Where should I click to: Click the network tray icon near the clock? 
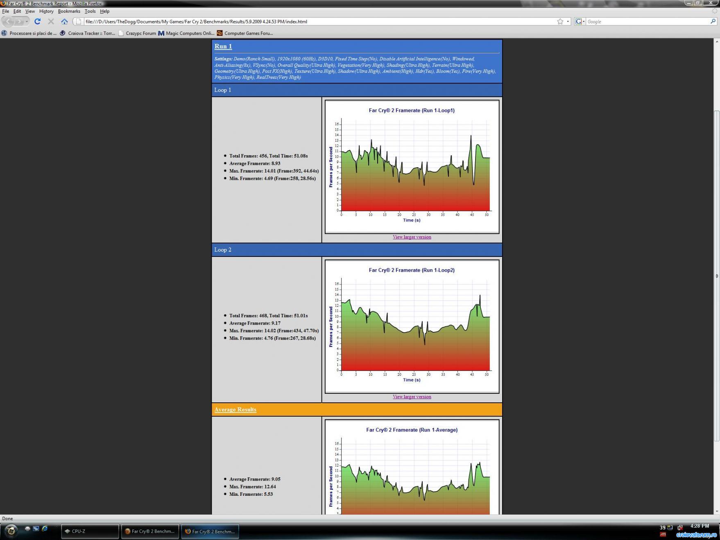680,527
